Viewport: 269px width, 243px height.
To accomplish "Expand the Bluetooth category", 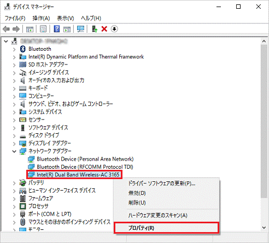I will point(14,49).
